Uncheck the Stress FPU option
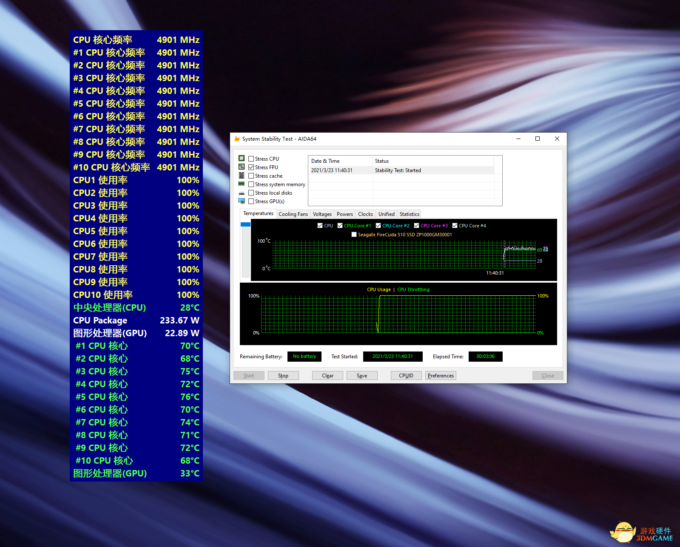680x547 pixels. coord(251,167)
